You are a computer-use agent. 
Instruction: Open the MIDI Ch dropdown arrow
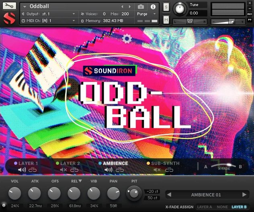[x=74, y=21]
